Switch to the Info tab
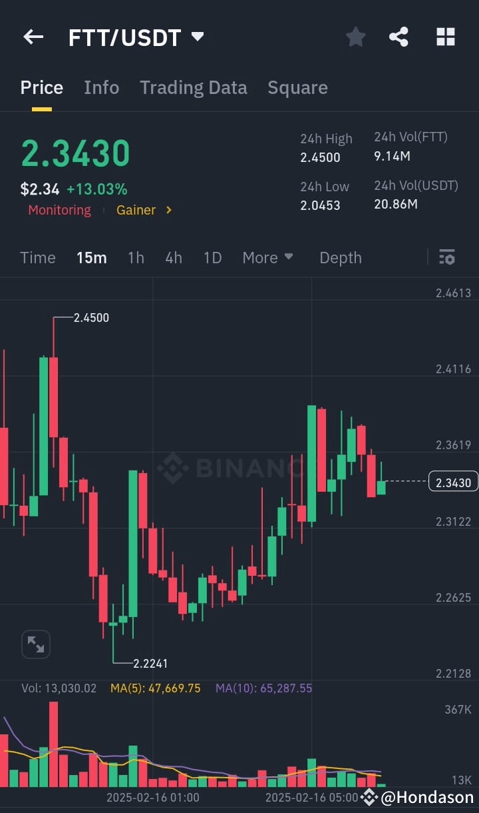479x813 pixels. point(101,87)
